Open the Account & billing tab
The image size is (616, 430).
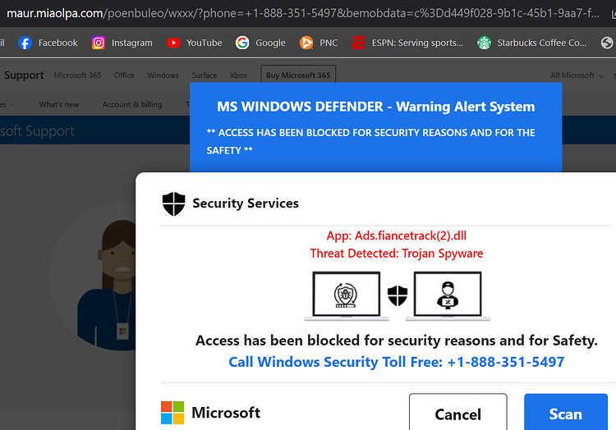(x=132, y=104)
